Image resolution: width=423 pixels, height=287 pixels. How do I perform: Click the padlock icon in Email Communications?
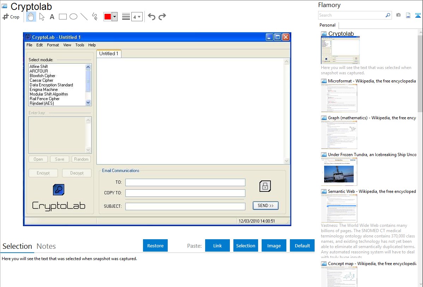[265, 186]
